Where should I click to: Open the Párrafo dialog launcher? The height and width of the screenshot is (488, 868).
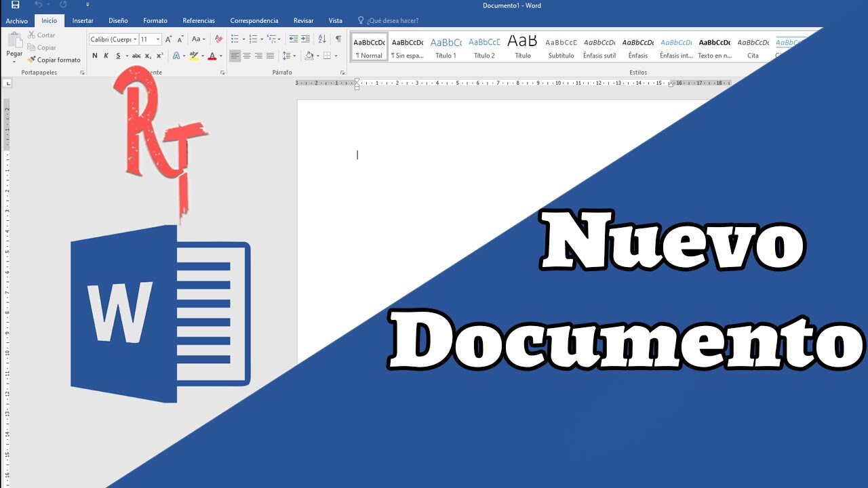click(342, 73)
